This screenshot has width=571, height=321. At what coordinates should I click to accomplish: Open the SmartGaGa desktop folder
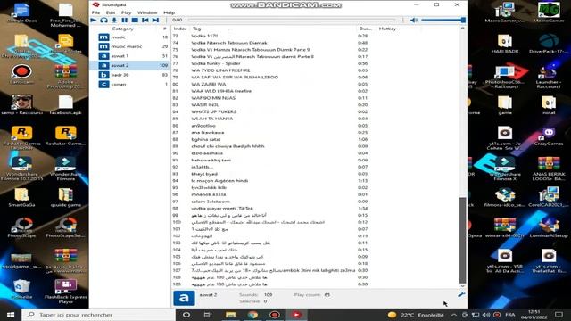click(21, 197)
